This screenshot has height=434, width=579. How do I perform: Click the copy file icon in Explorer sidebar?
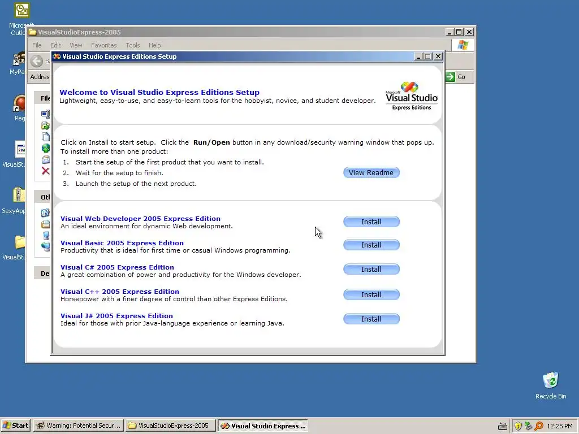46,137
